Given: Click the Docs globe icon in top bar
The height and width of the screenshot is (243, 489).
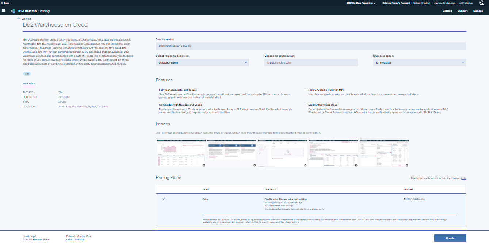Looking at the screenshot, I should [2, 3].
